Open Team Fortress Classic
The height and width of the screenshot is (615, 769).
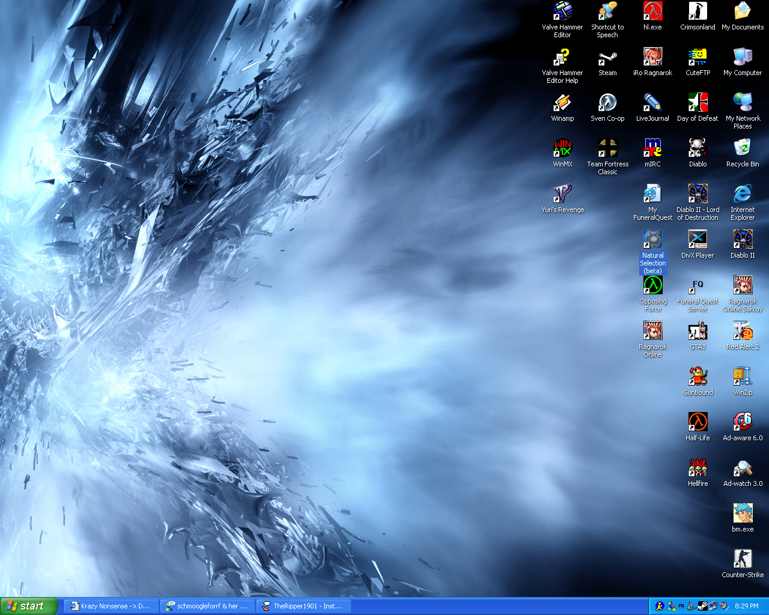607,149
